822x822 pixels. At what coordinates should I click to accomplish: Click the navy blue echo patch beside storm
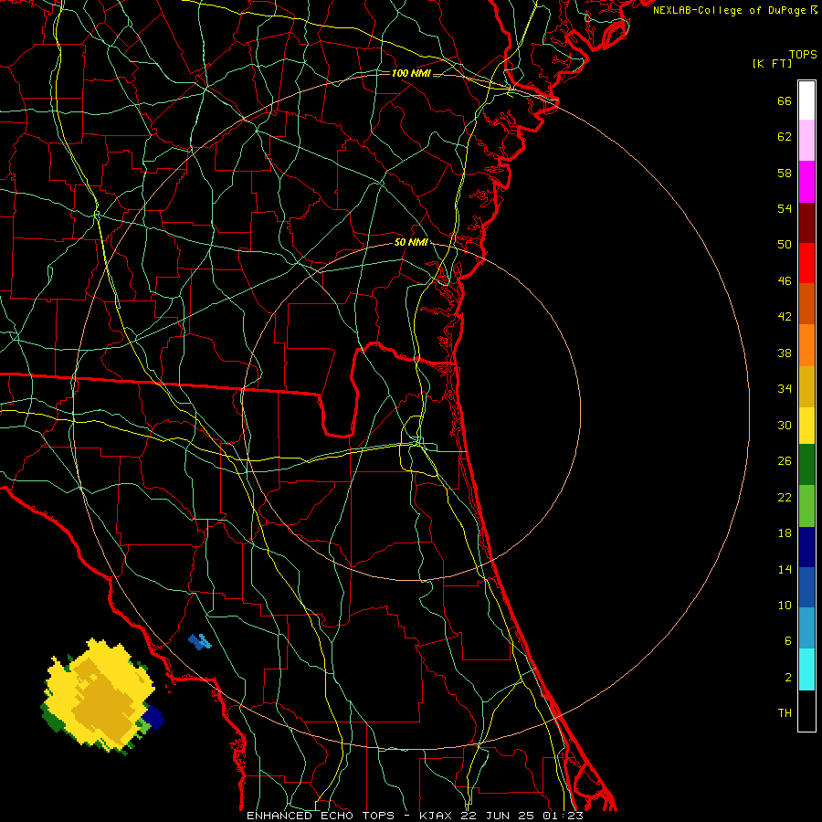tap(153, 717)
